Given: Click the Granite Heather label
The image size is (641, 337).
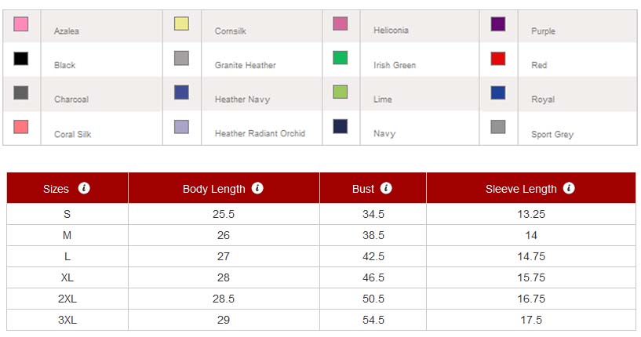Looking at the screenshot, I should [245, 65].
